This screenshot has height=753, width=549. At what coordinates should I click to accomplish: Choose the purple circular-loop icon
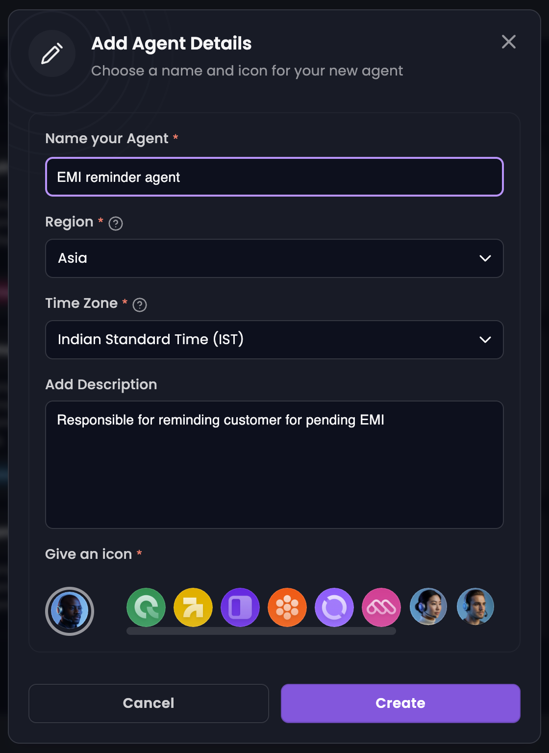coord(334,607)
